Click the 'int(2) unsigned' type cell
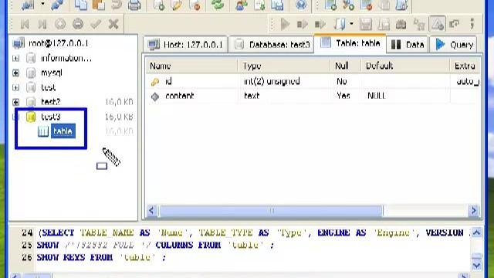This screenshot has height=278, width=494. tap(272, 81)
